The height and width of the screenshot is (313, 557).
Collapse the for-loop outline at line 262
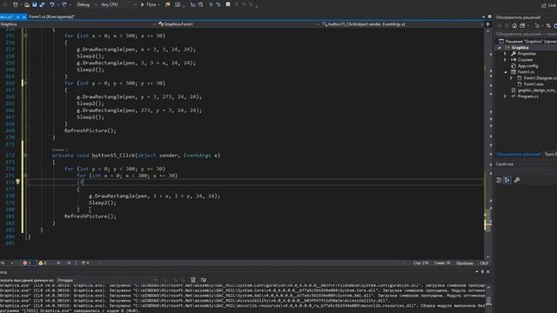click(x=25, y=83)
